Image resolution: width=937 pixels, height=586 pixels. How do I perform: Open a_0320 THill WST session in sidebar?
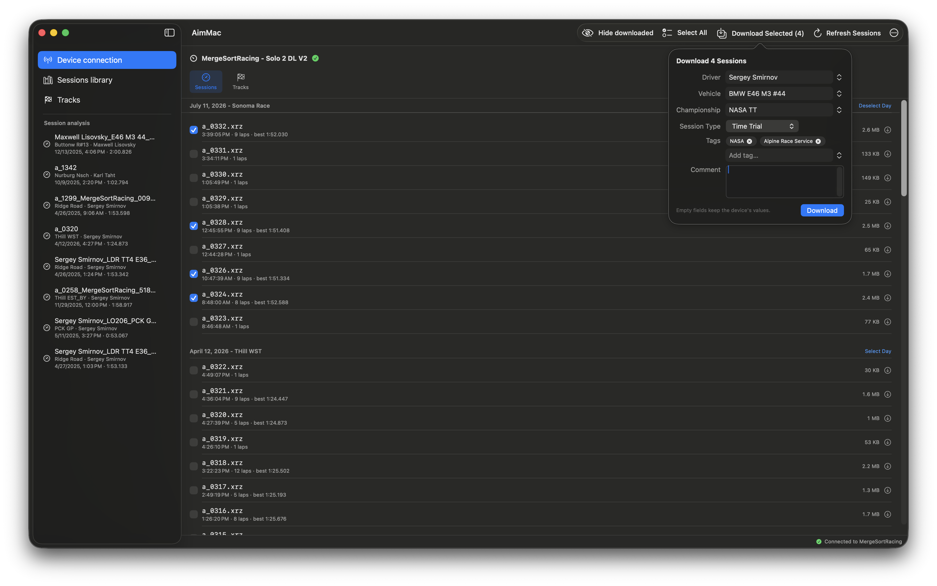pos(107,236)
